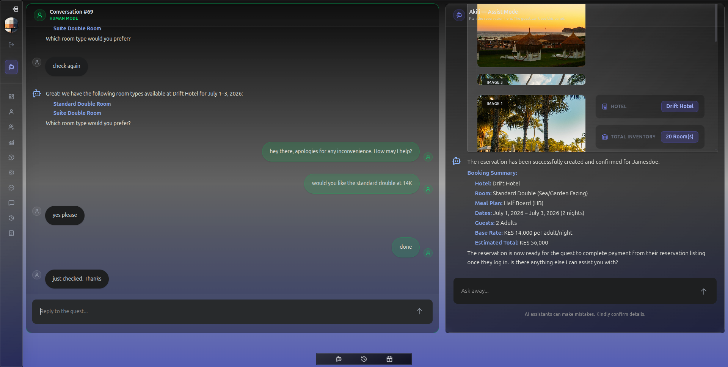The height and width of the screenshot is (367, 728).
Task: Open the highlighted AI chatbot sidebar icon
Action: [11, 67]
